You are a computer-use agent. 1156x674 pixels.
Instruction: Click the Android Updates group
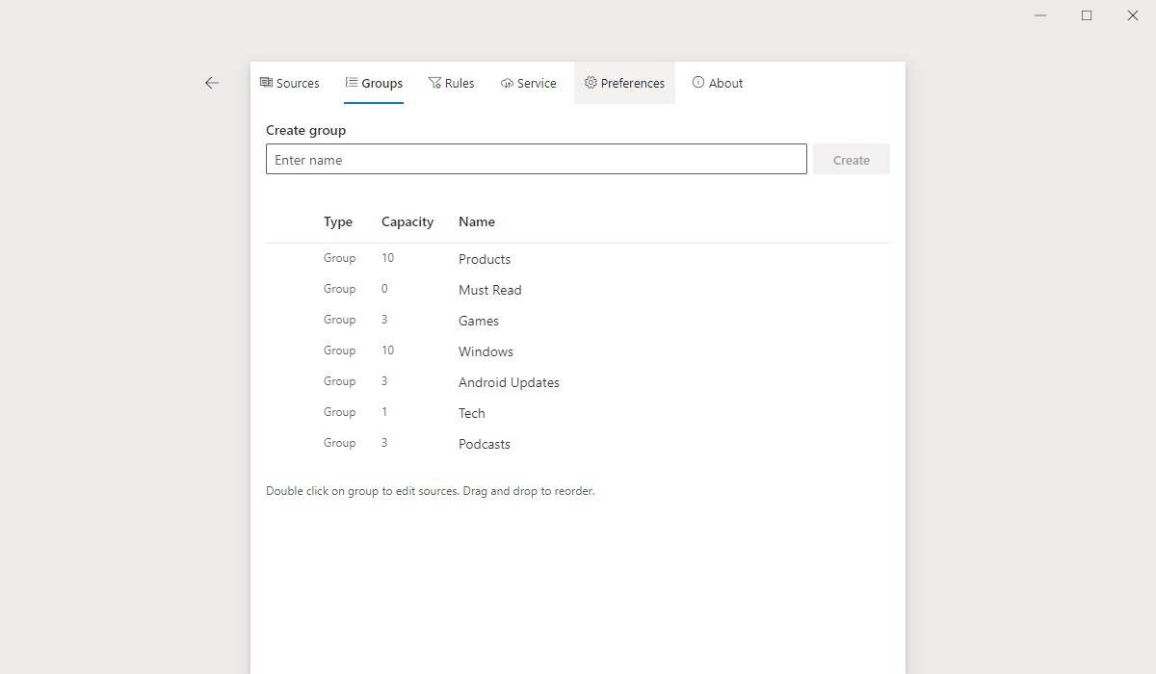click(x=509, y=381)
